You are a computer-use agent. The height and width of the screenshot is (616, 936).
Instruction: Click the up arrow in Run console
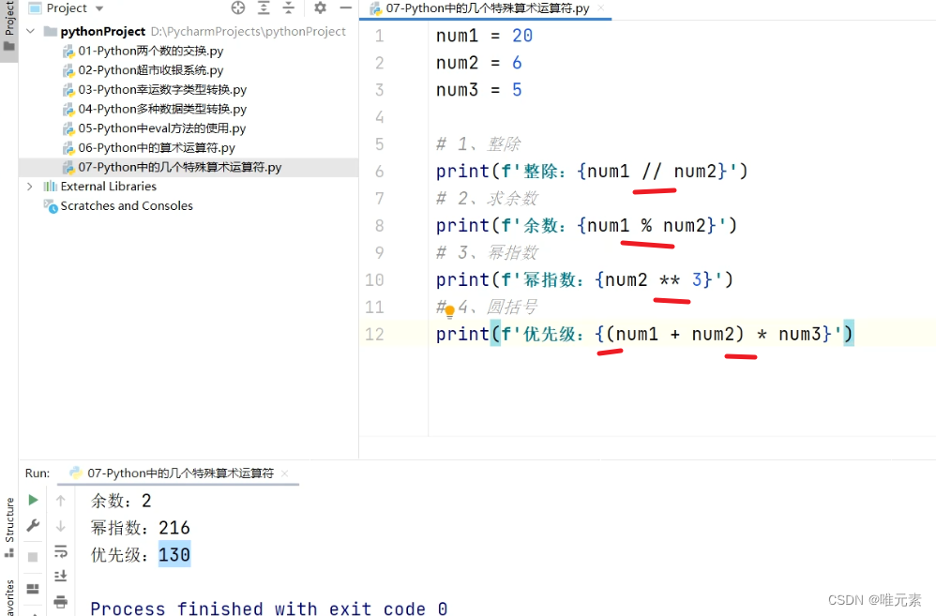click(x=61, y=501)
